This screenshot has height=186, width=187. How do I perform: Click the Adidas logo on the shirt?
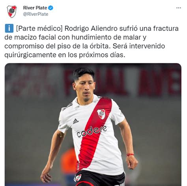point(75,121)
